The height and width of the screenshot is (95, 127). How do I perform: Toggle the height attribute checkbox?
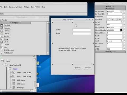pyautogui.click(x=124, y=25)
